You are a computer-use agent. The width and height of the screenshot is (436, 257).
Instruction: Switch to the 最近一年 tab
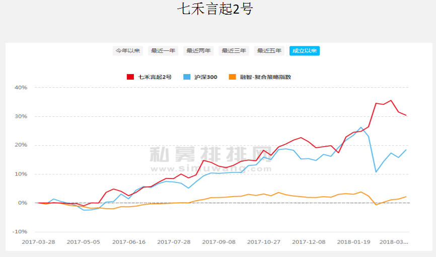[x=163, y=51]
